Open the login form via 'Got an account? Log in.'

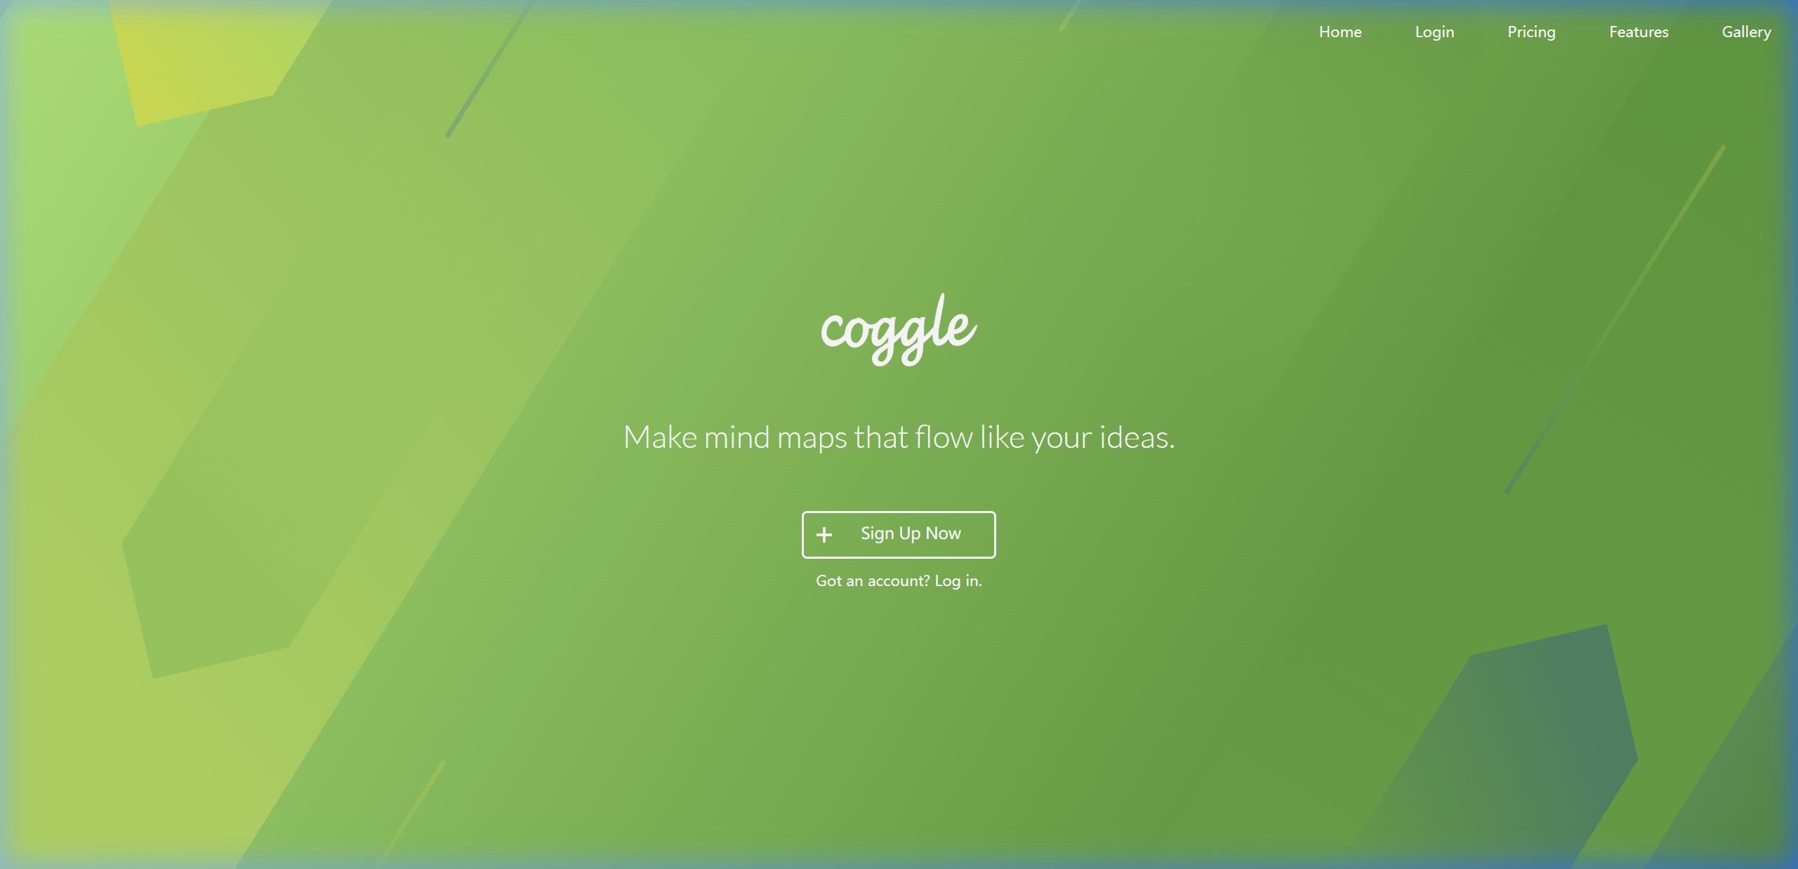[x=899, y=581]
